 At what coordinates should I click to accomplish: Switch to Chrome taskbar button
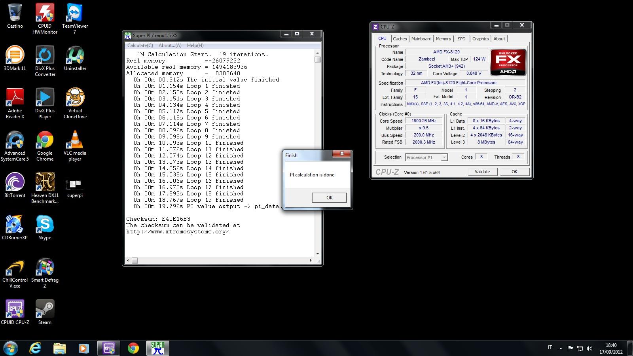tap(133, 348)
